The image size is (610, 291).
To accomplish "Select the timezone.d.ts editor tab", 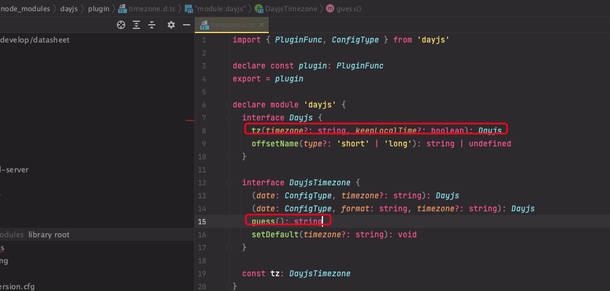I will tap(232, 25).
